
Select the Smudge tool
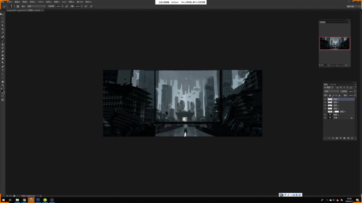(x=3, y=59)
